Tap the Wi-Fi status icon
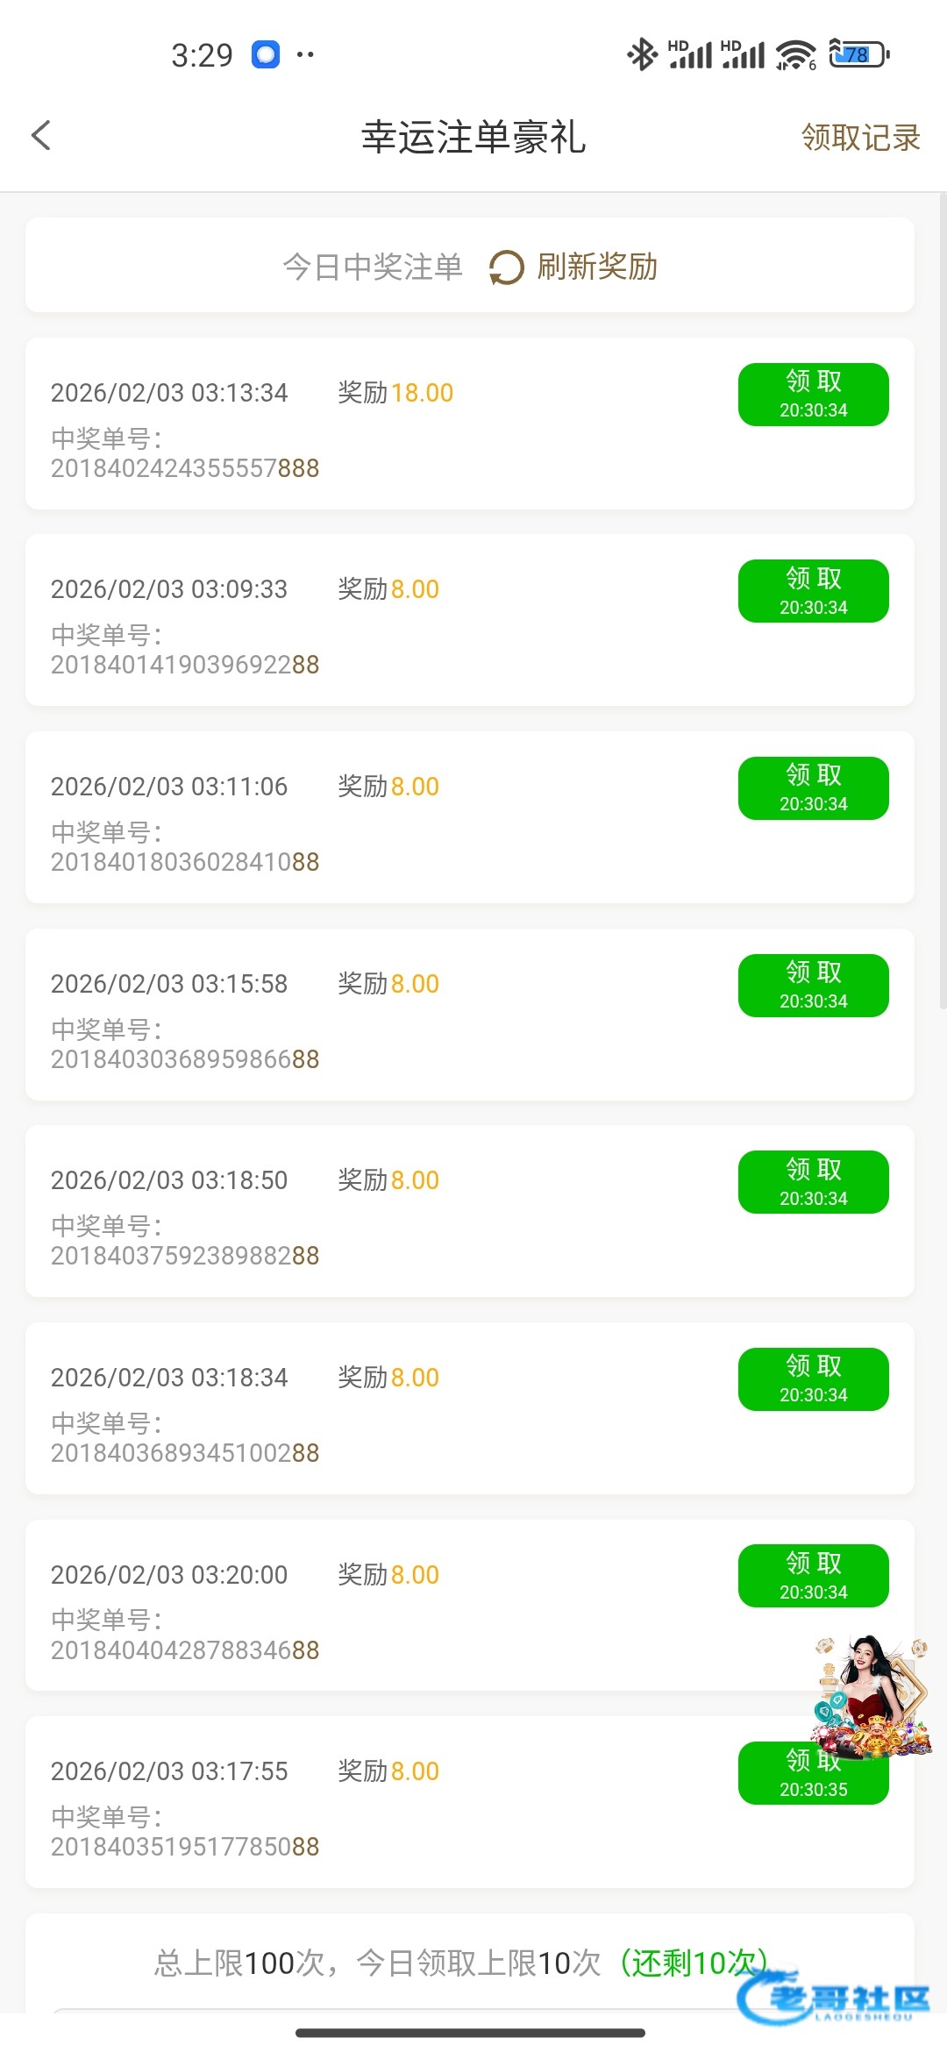Image resolution: width=947 pixels, height=2052 pixels. 795,55
